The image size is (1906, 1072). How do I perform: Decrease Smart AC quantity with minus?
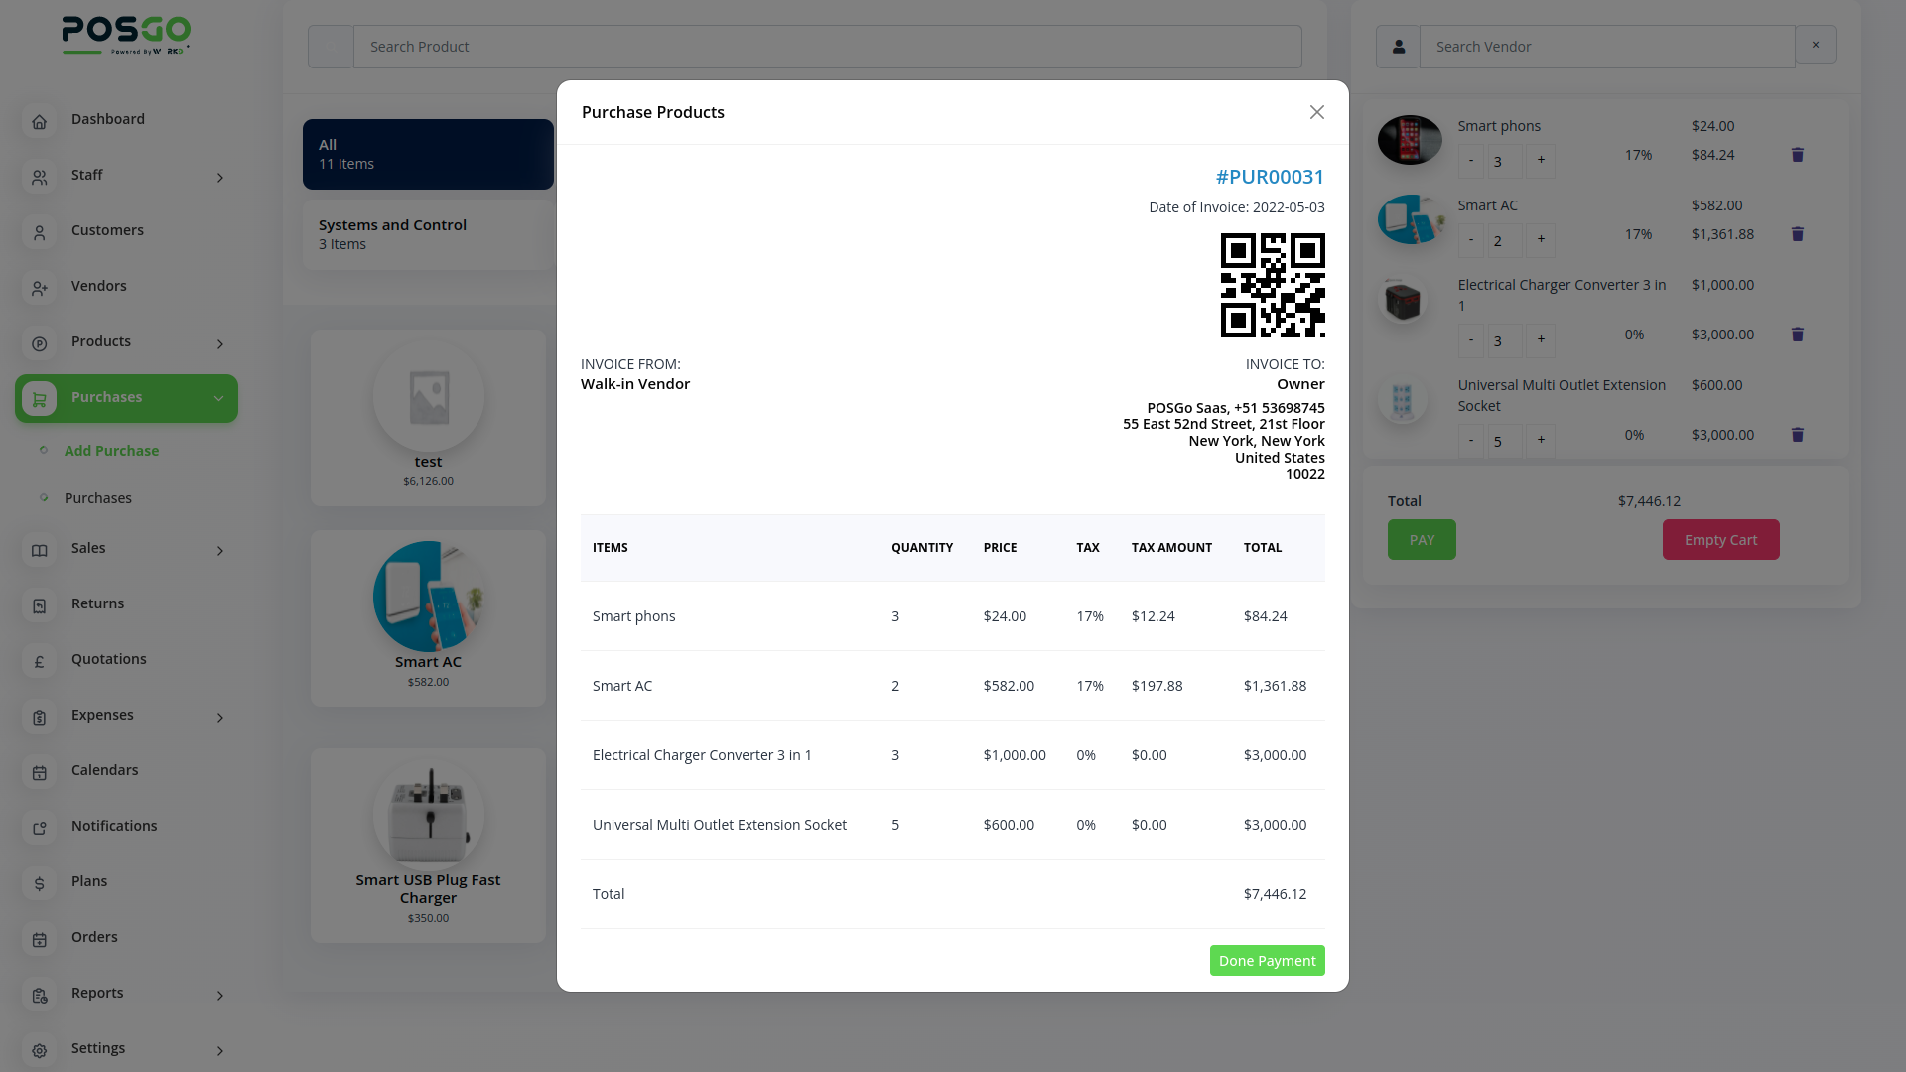pos(1471,239)
